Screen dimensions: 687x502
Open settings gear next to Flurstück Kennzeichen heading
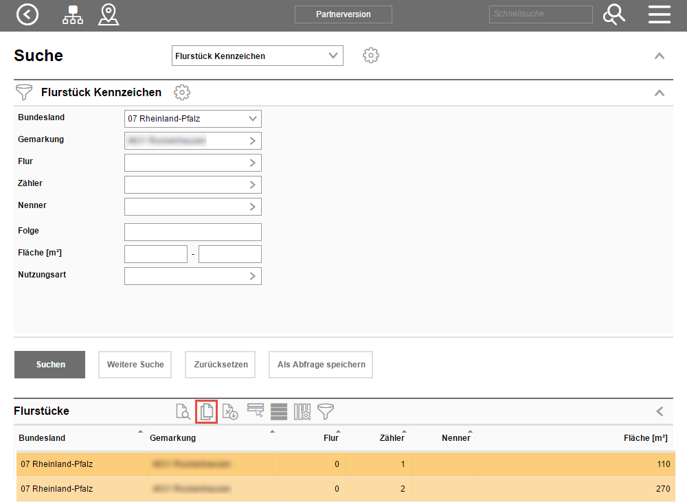click(x=181, y=92)
